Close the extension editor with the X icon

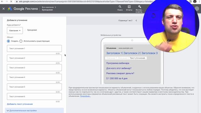click(x=3, y=8)
